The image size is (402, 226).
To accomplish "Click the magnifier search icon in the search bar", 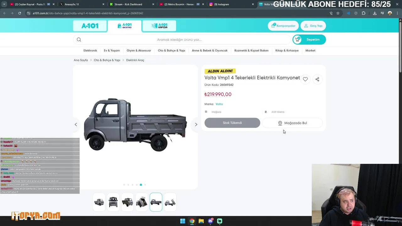I will (x=79, y=40).
